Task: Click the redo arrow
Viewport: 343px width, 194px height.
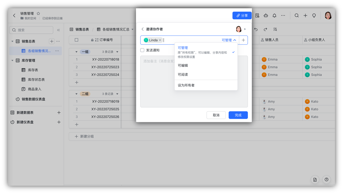Action: [265, 29]
